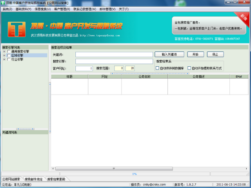The width and height of the screenshot is (251, 188).
Task: Check the 区域引擎 checkbox
Action: (x=9, y=55)
